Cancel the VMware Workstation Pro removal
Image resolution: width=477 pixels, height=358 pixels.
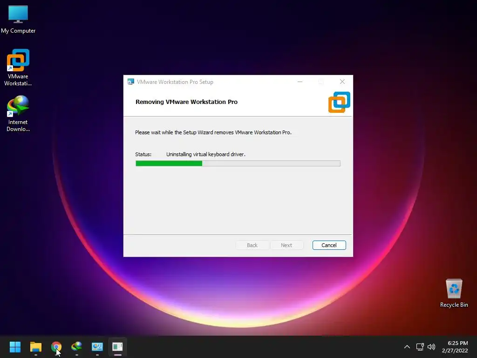(x=329, y=245)
